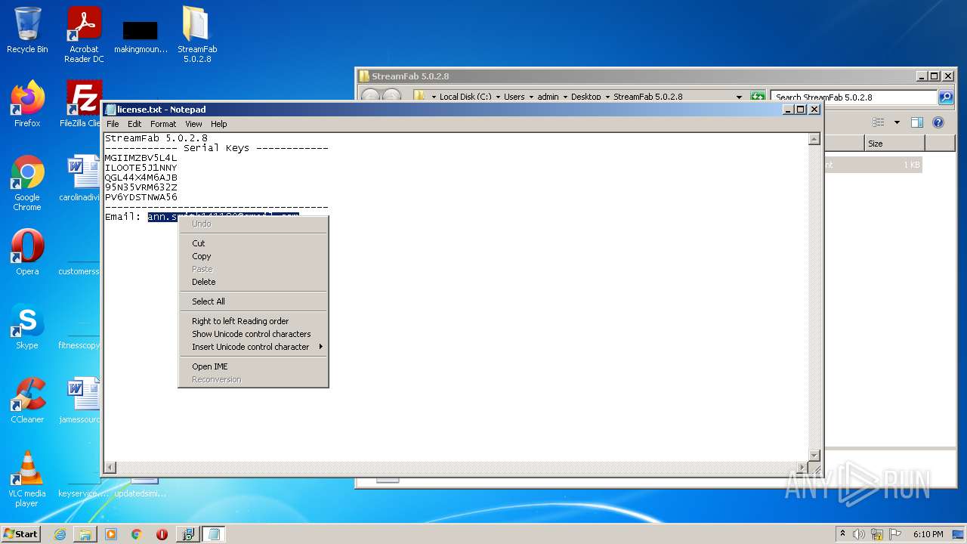Click the Explorer search magnifier button
The width and height of the screenshot is (967, 544).
click(x=945, y=97)
